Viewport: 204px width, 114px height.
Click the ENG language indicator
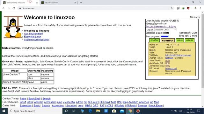pos(180,111)
